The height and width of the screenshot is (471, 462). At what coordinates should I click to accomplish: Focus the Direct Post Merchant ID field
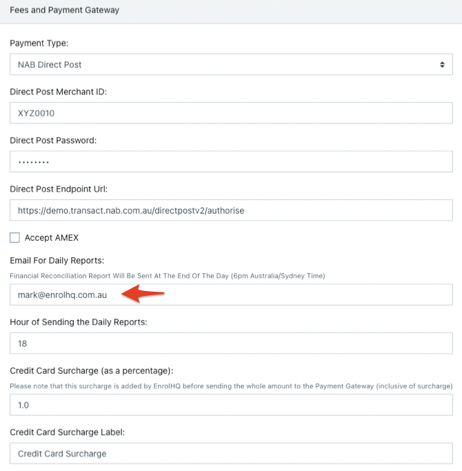tap(231, 113)
